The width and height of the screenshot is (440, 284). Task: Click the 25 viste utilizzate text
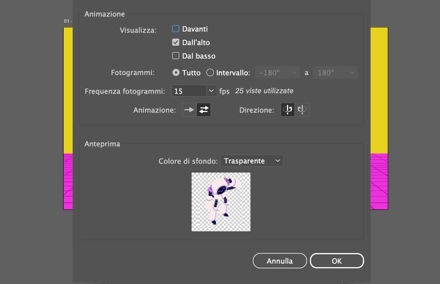coord(263,90)
